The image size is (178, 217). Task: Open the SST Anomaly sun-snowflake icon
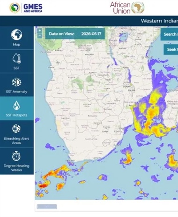[16, 82]
